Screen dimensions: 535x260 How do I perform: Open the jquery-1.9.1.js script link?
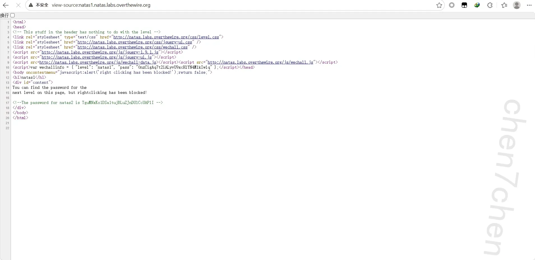100,52
